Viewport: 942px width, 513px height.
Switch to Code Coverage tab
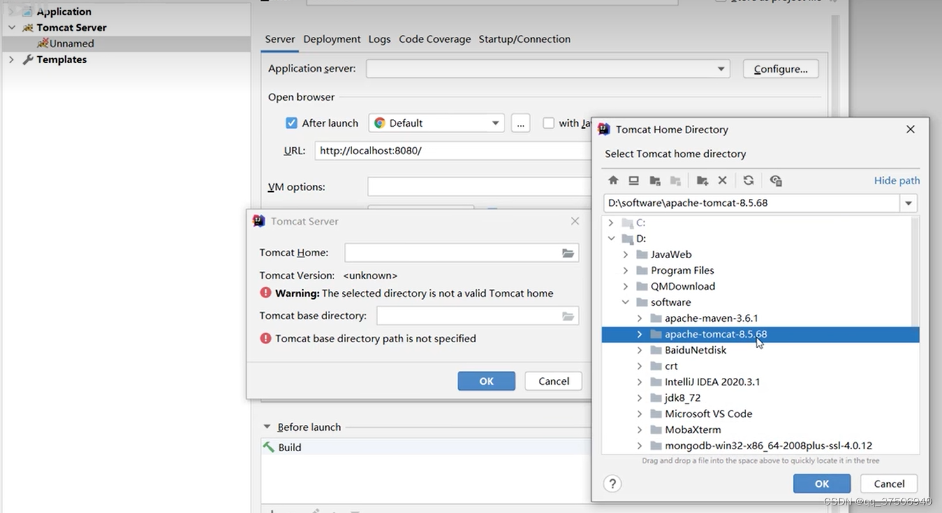[x=435, y=39]
